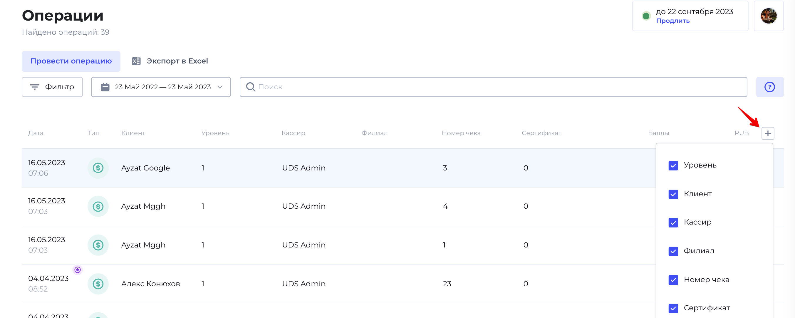
Task: Click check number 23 cell
Action: pos(447,284)
